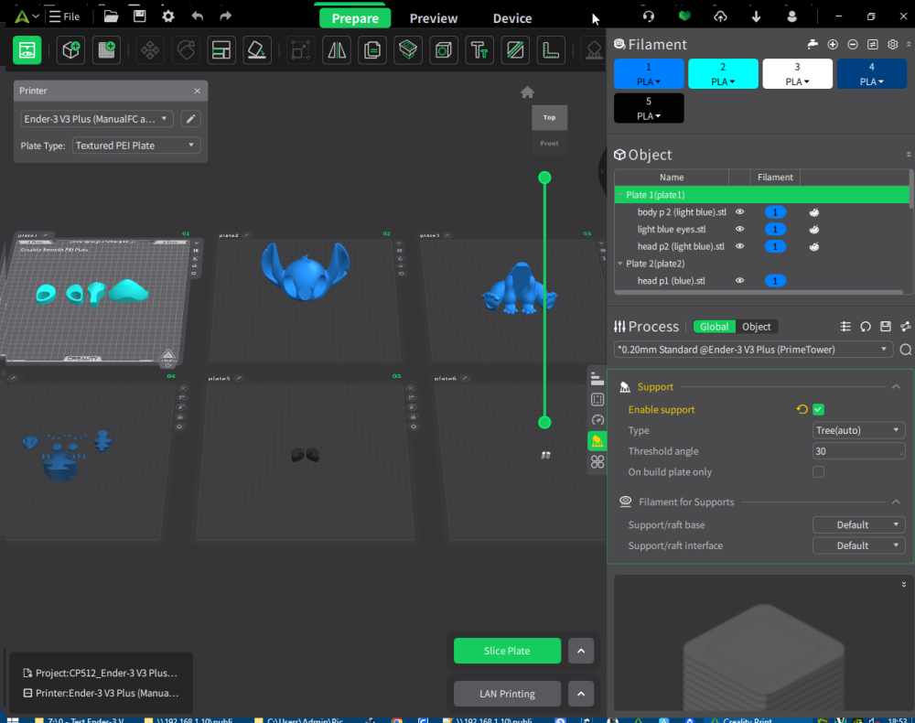
Task: Uncheck the Enable support checkbox
Action: (x=818, y=410)
